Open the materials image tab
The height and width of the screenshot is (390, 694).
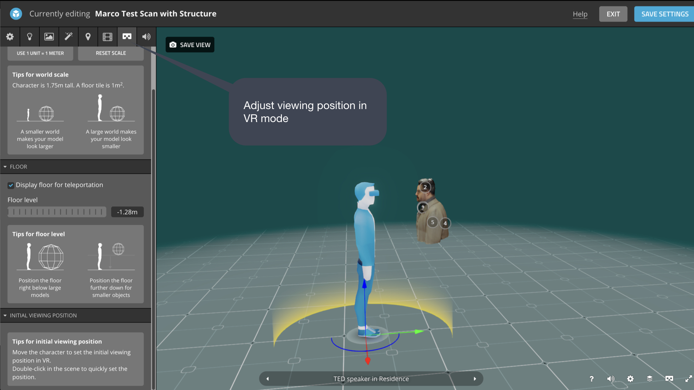pyautogui.click(x=49, y=36)
